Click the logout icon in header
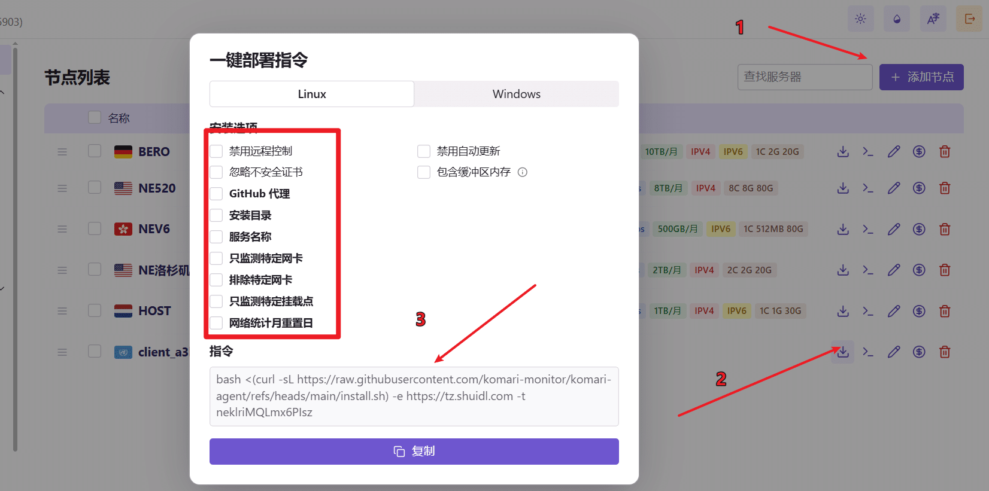Screen dimensions: 989x491 click(x=969, y=19)
